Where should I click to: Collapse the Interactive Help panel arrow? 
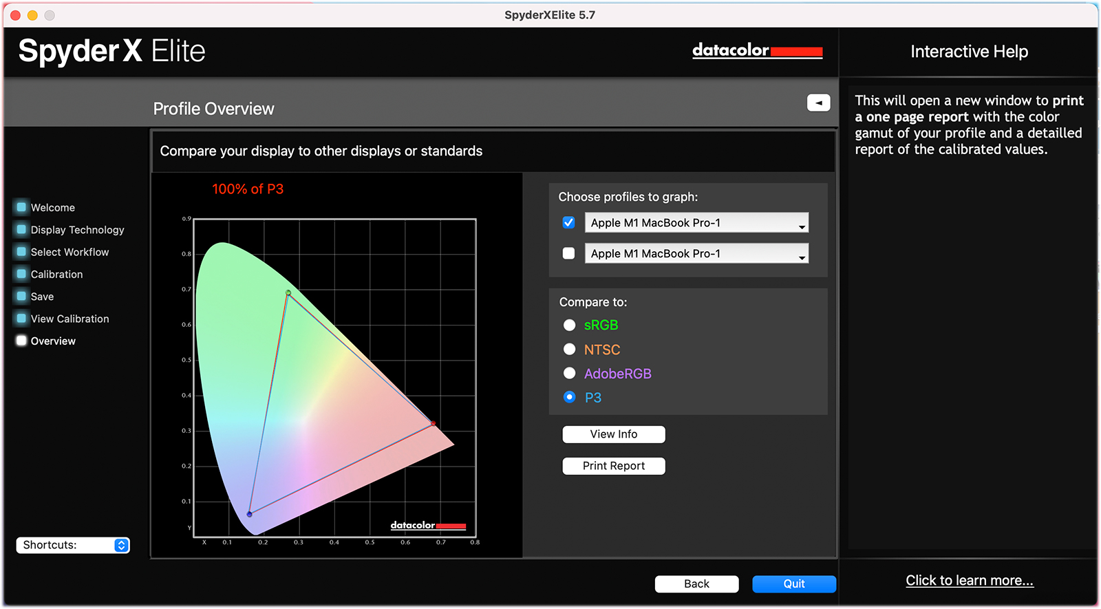[818, 103]
